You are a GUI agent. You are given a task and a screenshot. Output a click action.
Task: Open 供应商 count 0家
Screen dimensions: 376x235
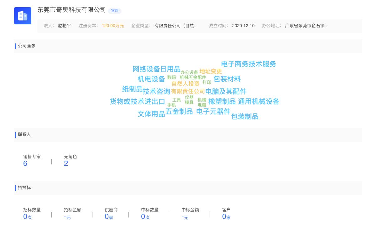(x=109, y=217)
